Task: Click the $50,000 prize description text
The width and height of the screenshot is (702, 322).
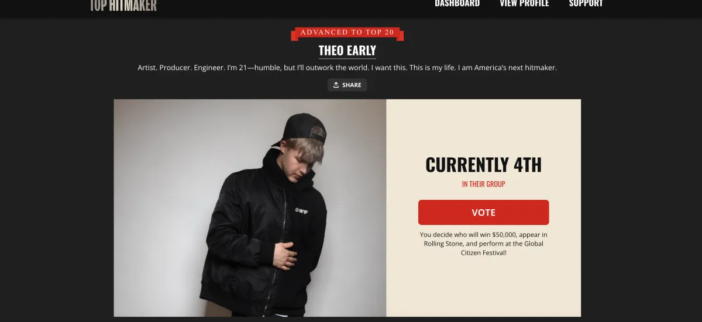Action: point(483,244)
